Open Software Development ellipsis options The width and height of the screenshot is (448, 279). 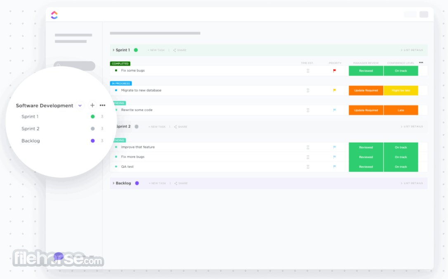pos(103,106)
